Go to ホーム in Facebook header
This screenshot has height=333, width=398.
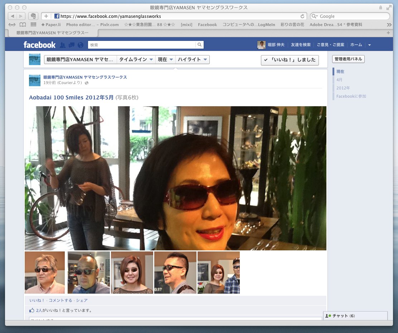tap(356, 45)
